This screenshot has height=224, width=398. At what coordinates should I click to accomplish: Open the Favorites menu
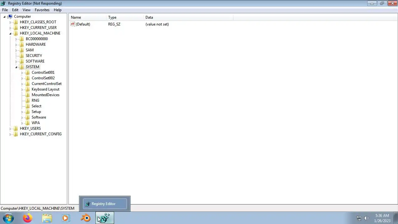click(42, 10)
